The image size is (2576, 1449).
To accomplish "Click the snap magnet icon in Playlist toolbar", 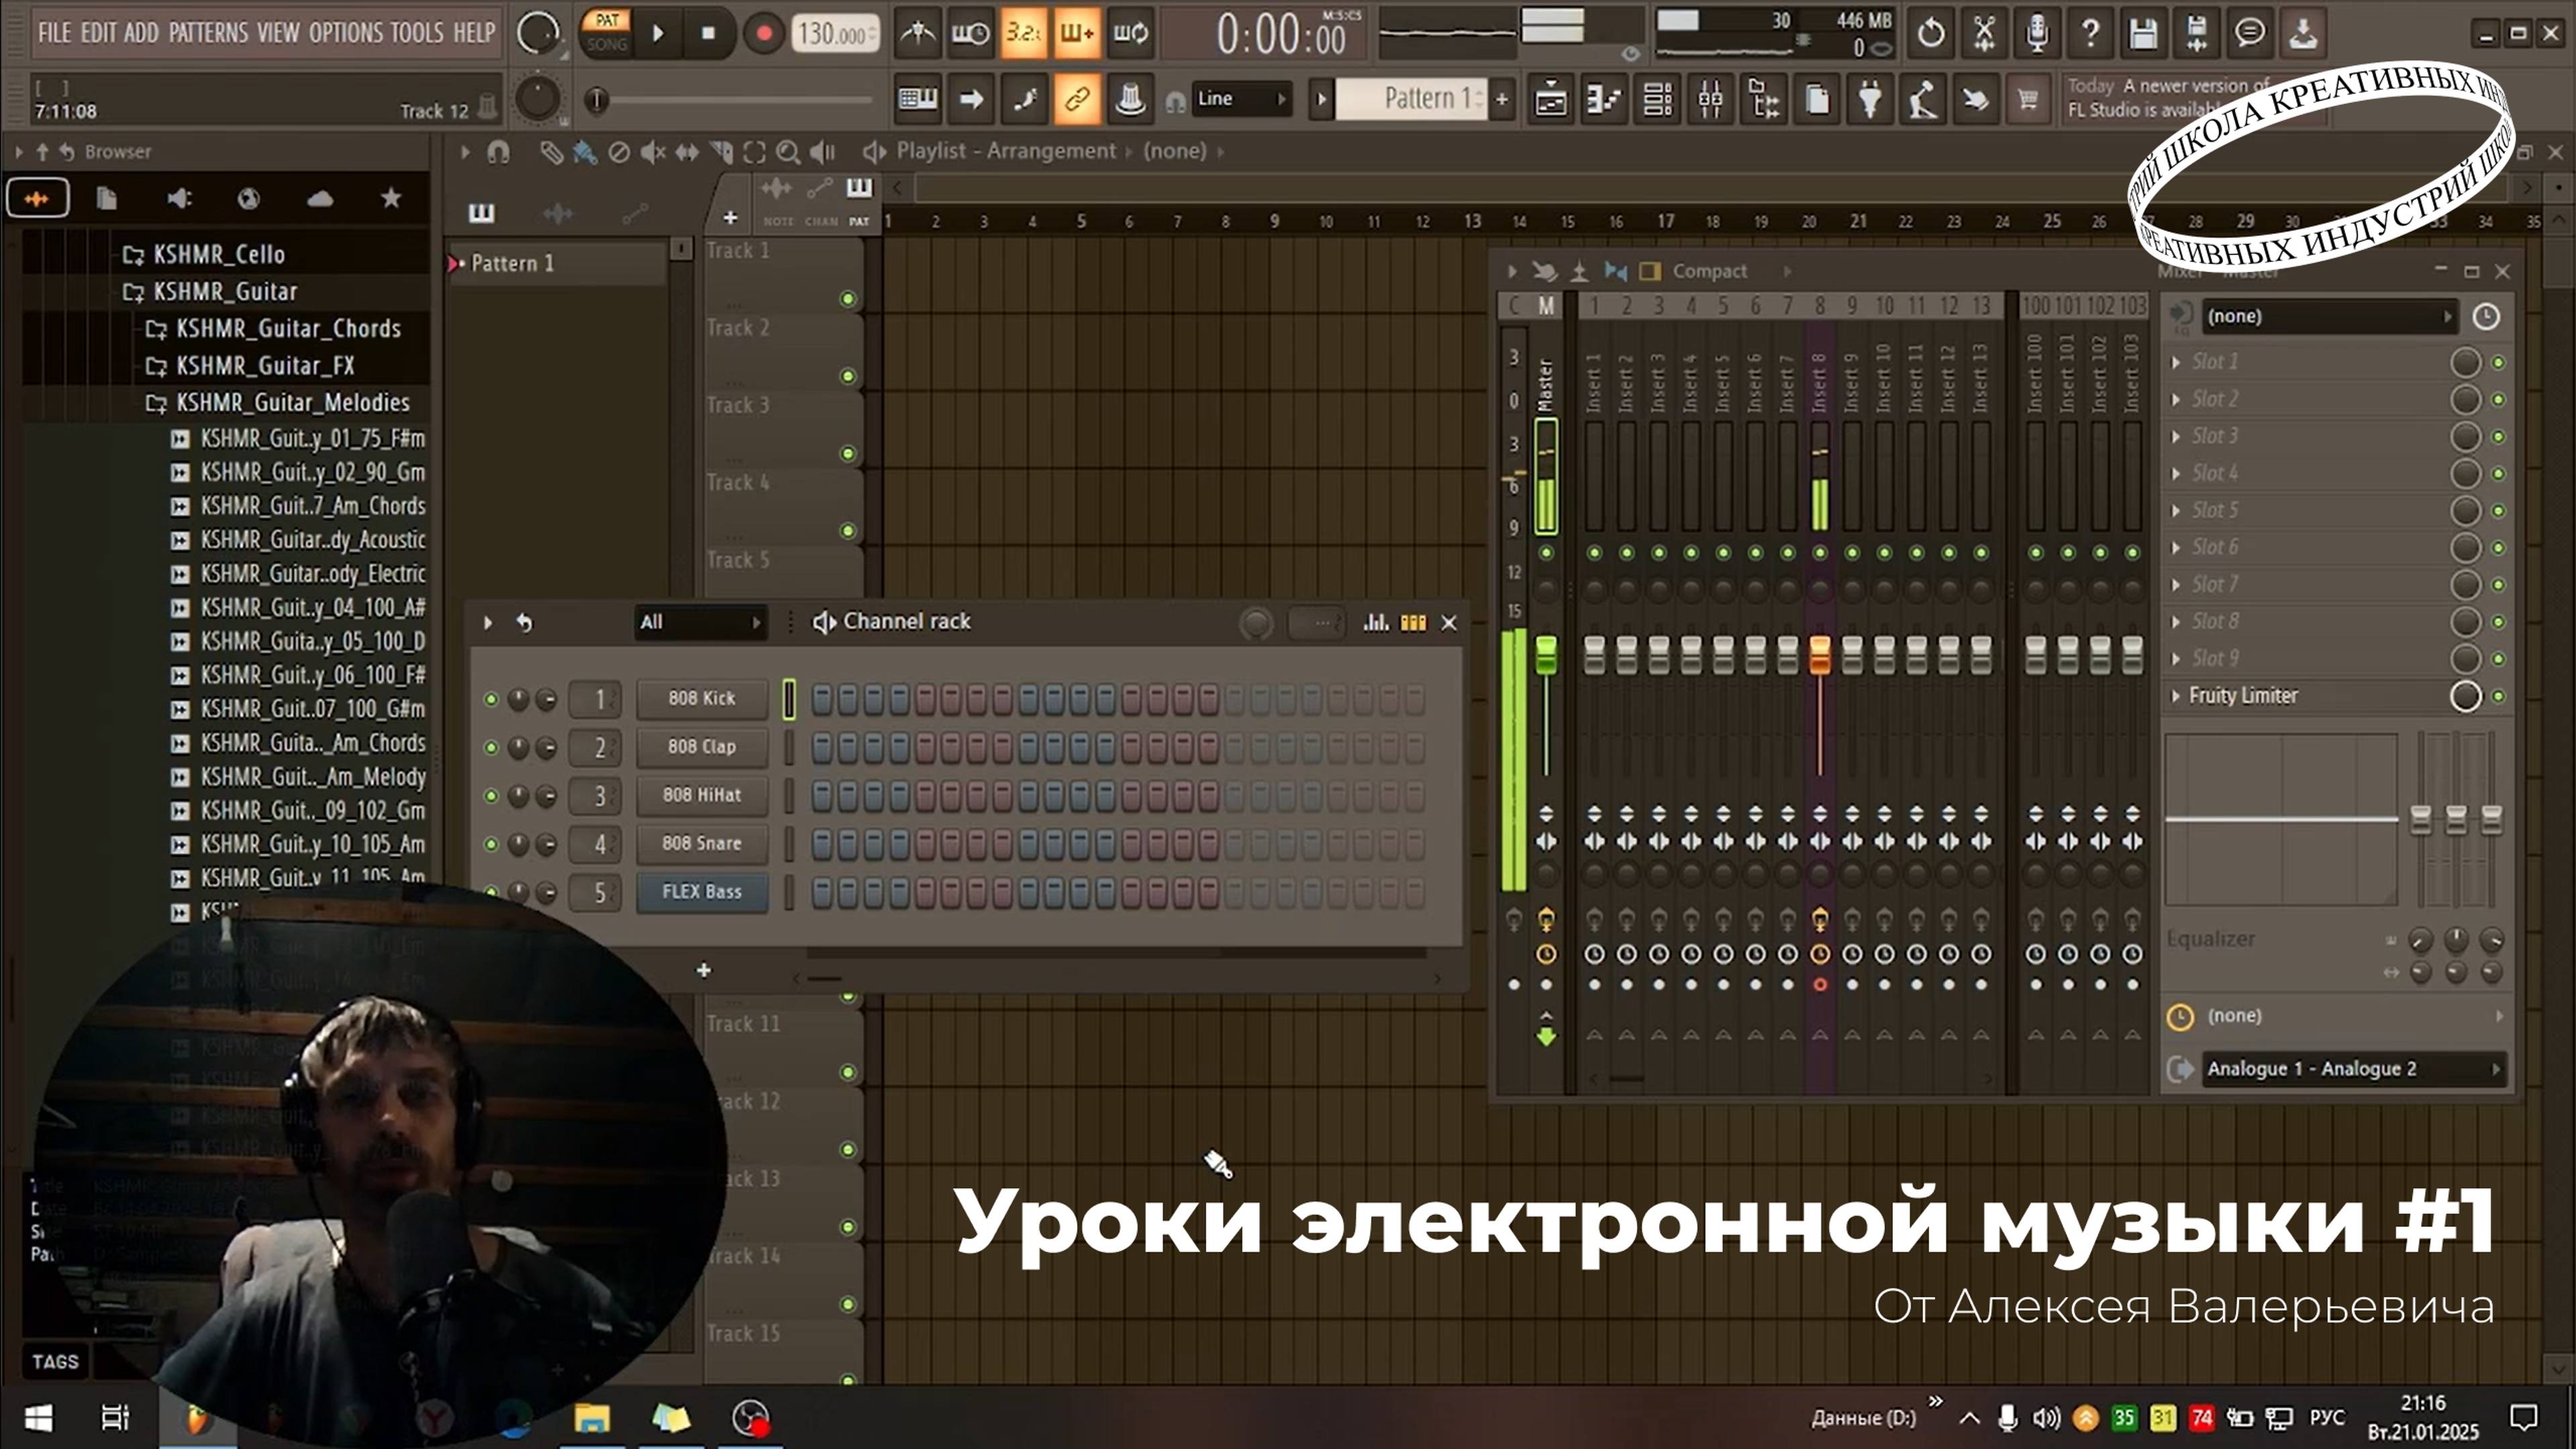I will 497,151.
